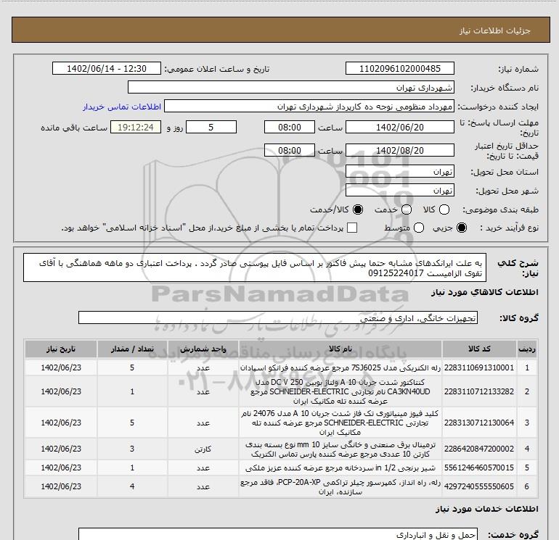
Task: Click the نام کالا column header
Action: pyautogui.click(x=340, y=349)
